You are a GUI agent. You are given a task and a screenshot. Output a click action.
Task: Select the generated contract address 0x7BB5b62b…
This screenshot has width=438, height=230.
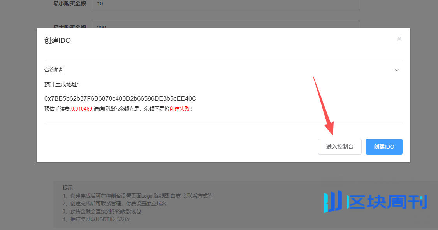click(x=120, y=98)
